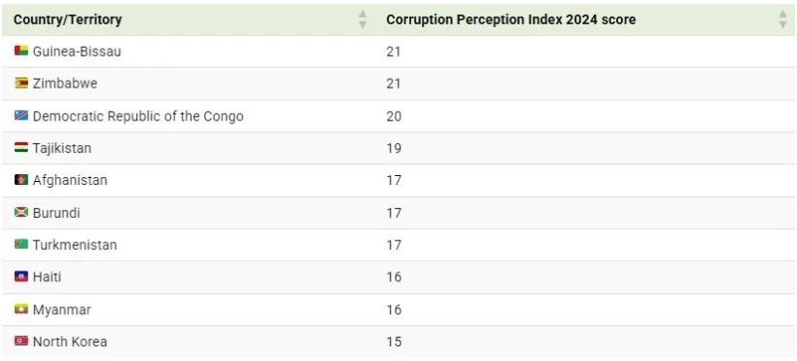Click the Zimbabwe flag icon
The width and height of the screenshot is (797, 361).
point(21,83)
